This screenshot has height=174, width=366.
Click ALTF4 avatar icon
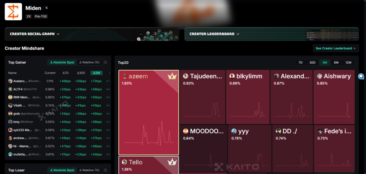pyautogui.click(x=10, y=89)
